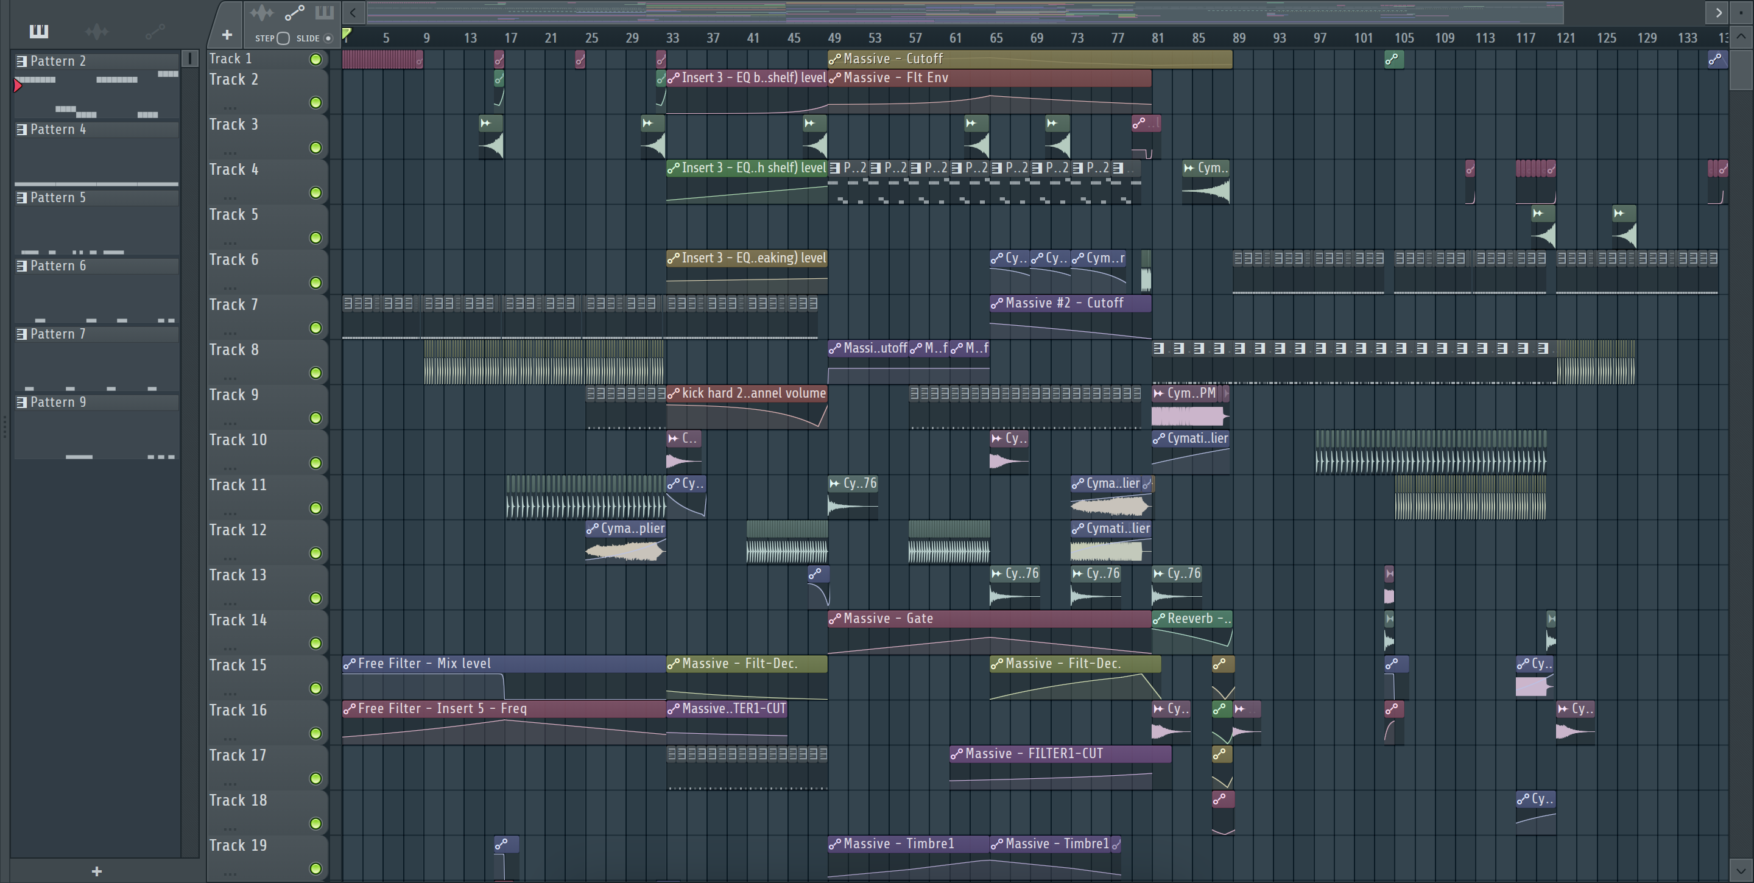Screen dimensions: 1754x883
Task: Add a new pattern with the bottom plus
Action: [x=97, y=871]
